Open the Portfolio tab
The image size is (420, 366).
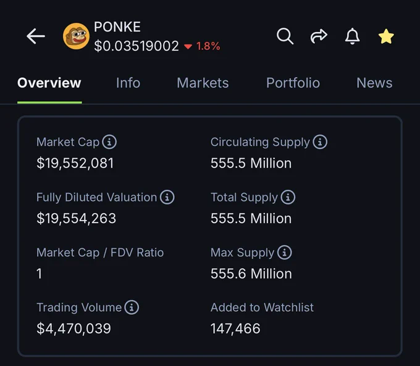pos(293,83)
